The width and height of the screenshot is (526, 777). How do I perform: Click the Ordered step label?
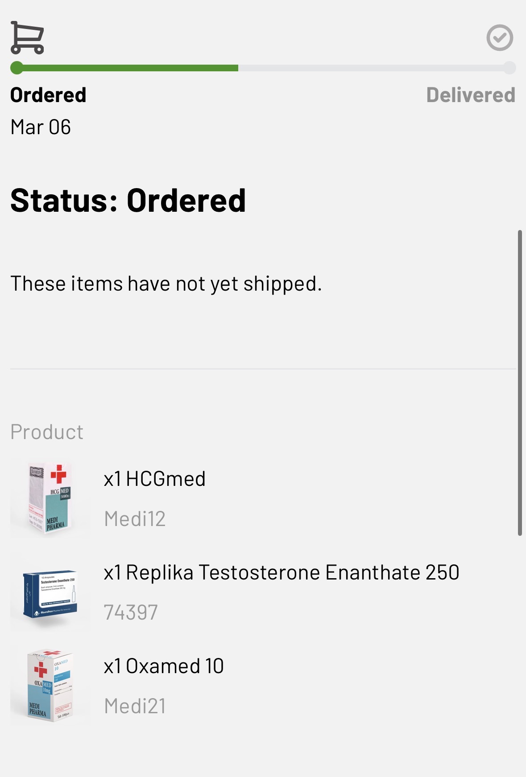point(48,95)
